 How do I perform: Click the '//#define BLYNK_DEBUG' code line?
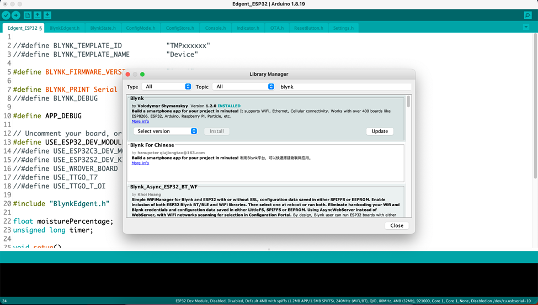click(x=56, y=98)
